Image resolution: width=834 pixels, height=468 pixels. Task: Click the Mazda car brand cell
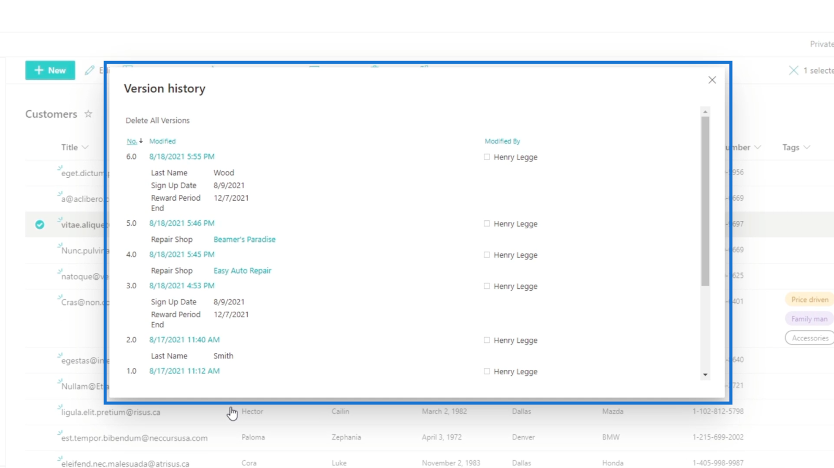tap(612, 411)
